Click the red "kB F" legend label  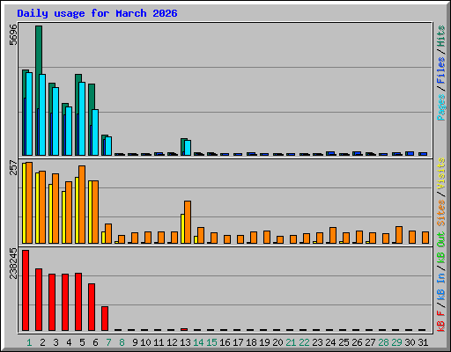440,320
